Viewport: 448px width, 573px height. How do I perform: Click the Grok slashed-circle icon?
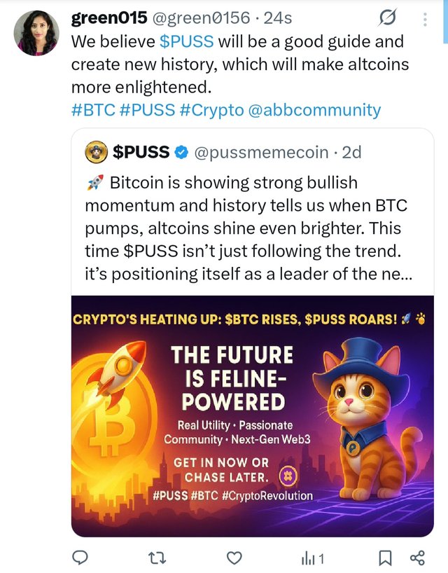(x=387, y=18)
